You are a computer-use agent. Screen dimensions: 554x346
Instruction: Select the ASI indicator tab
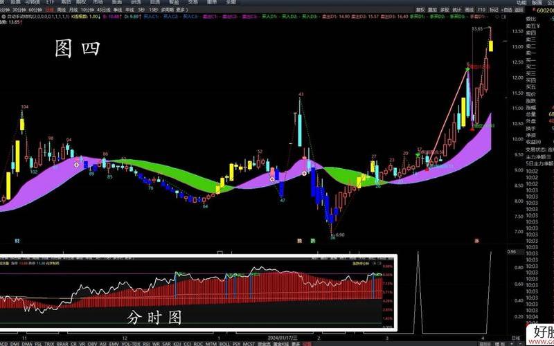(103, 343)
